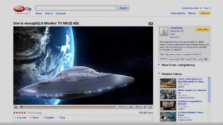Open the LG Flatron Monitor thumbnail
The width and height of the screenshot is (223, 125).
point(168,117)
